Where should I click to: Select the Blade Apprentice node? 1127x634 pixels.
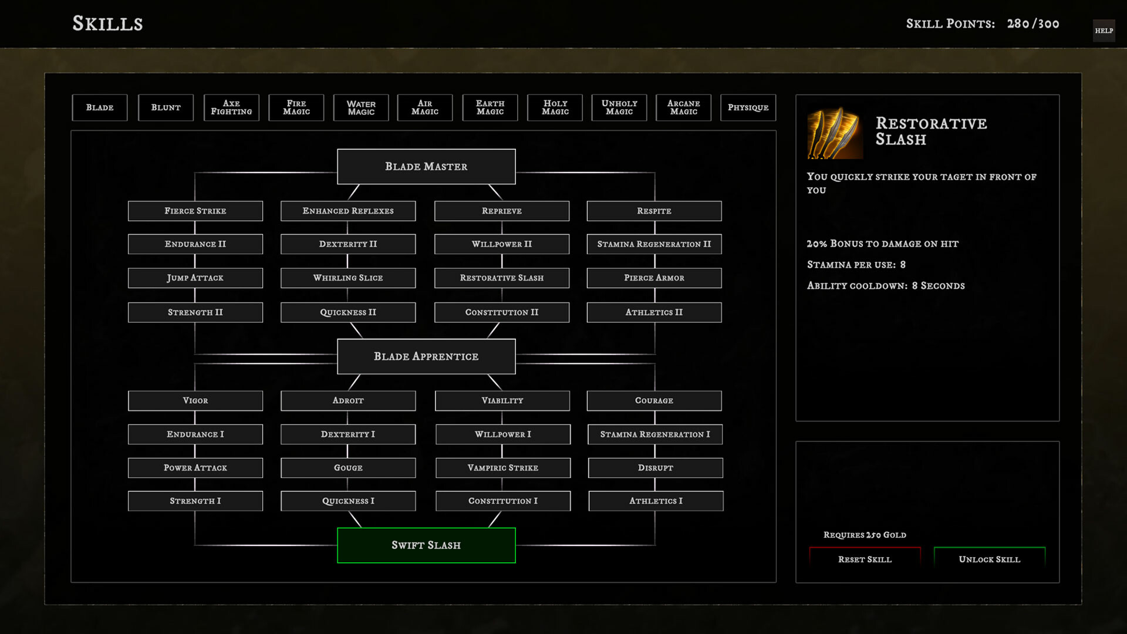[426, 356]
